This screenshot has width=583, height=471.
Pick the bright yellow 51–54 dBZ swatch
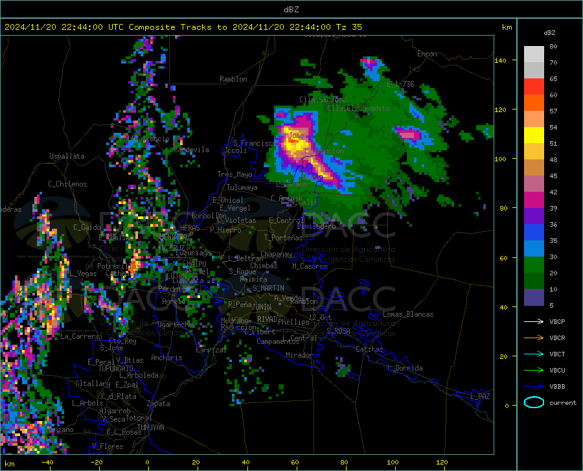[534, 135]
